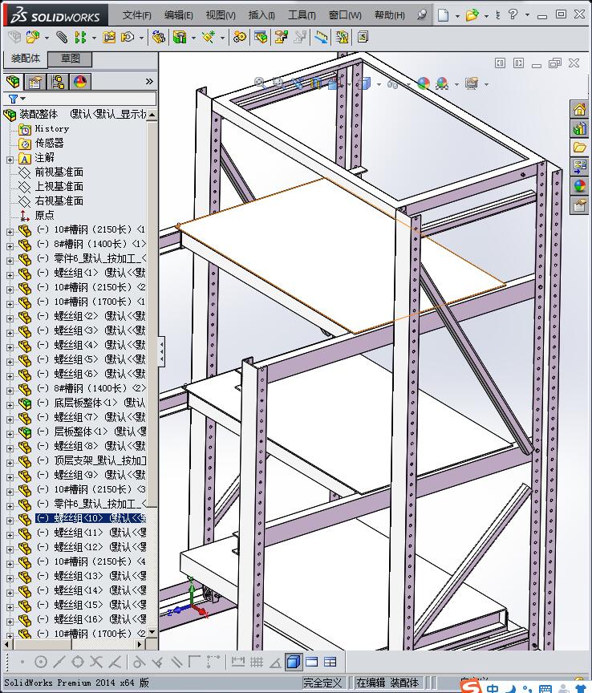Click the New document icon

pyautogui.click(x=443, y=15)
